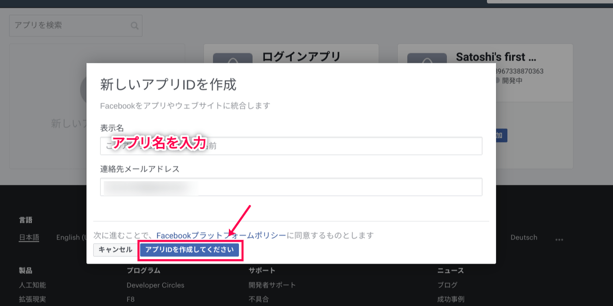Select 日本語 language in footer
Viewport: 613px width, 306px height.
click(29, 237)
